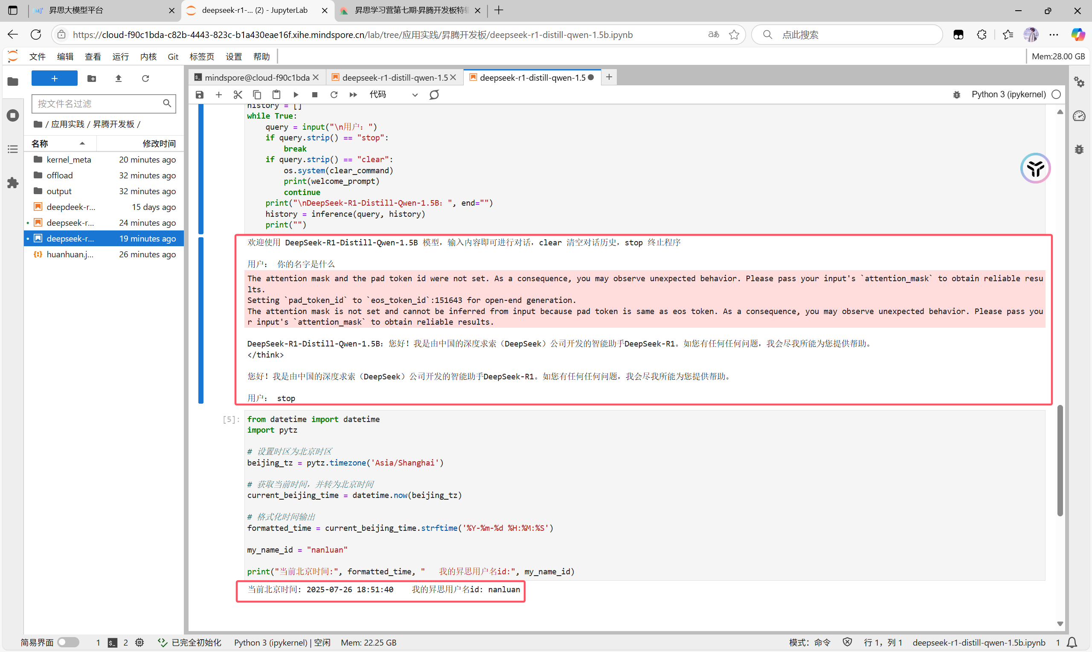1092x652 pixels.
Task: Enable the debugger bug toggle near kernel name
Action: tap(956, 94)
